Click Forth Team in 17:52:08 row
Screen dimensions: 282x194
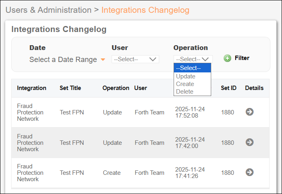[150, 112]
